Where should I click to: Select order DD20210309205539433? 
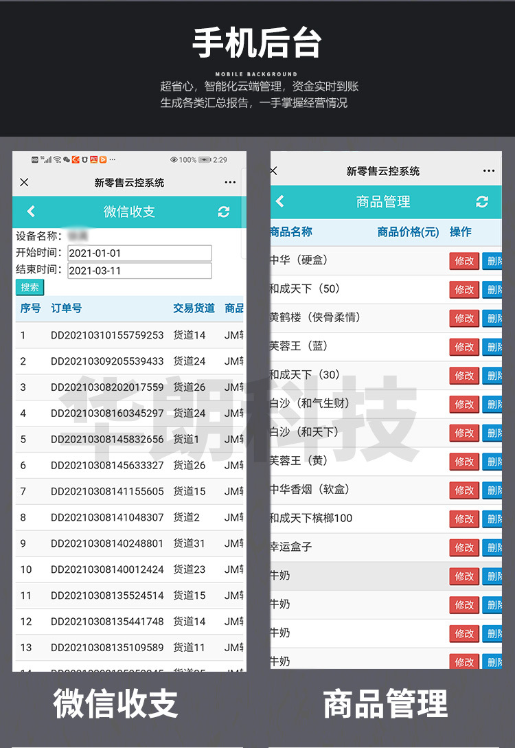(107, 361)
